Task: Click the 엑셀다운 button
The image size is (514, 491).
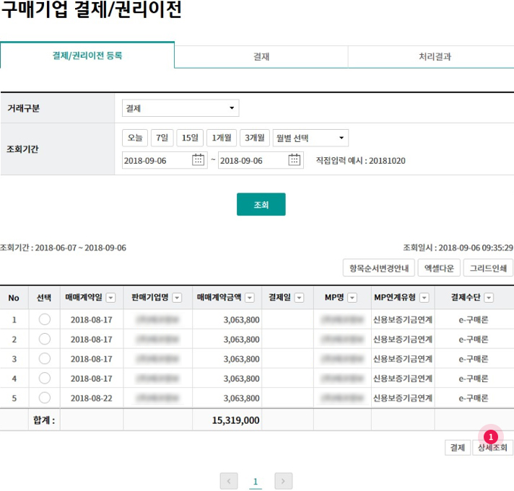Action: pos(438,268)
